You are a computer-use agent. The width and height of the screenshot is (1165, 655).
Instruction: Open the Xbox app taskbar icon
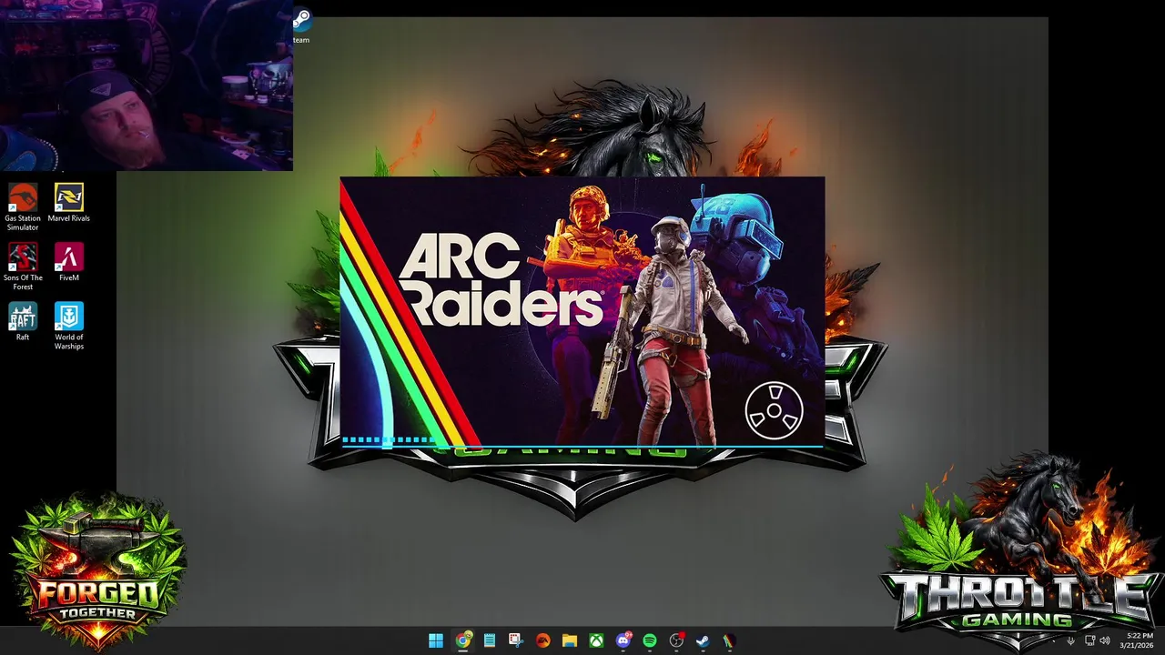coord(596,640)
